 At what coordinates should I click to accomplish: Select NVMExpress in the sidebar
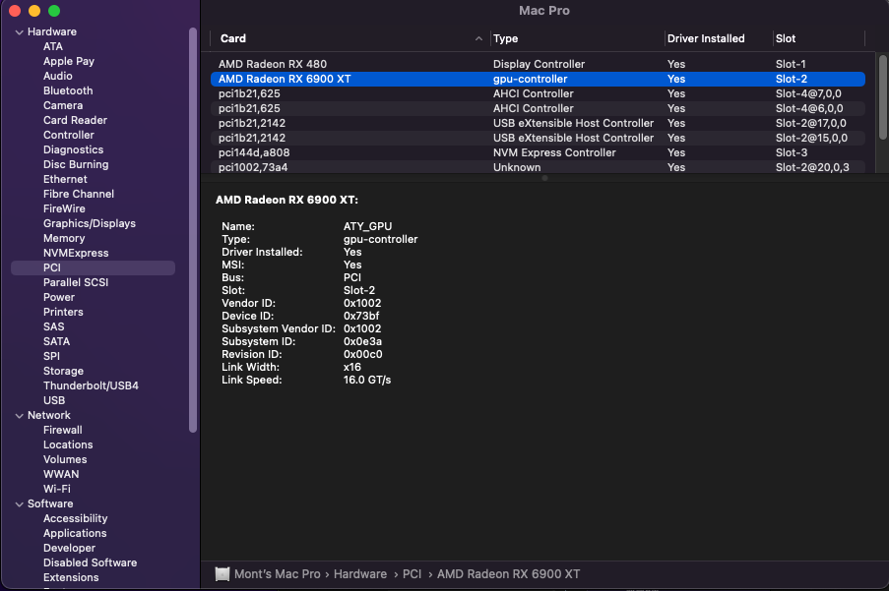(76, 253)
